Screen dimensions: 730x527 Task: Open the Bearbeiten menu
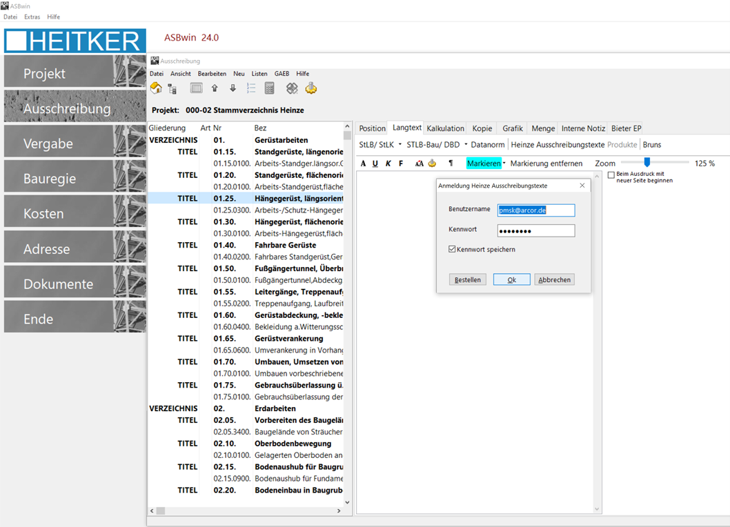point(212,74)
